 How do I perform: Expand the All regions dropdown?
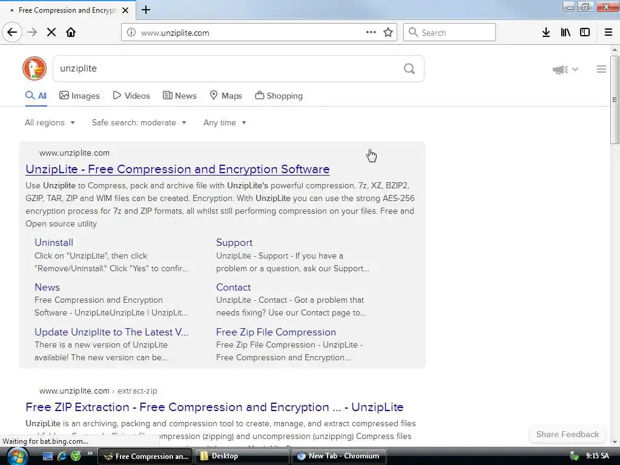pos(50,122)
